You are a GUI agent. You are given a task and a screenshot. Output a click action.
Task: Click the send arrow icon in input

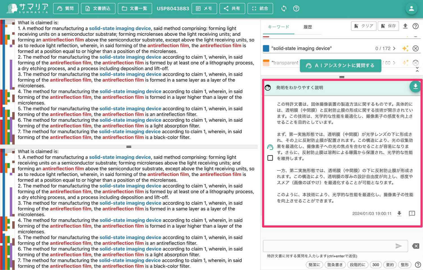(398, 246)
